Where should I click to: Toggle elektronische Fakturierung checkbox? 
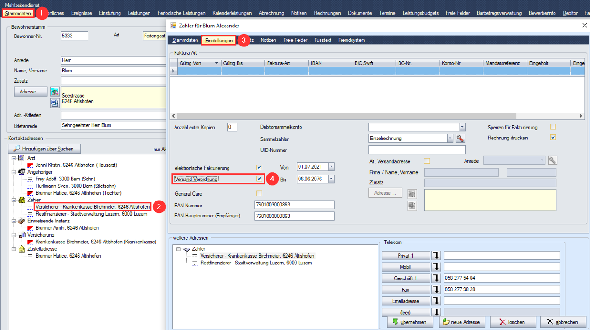(x=259, y=168)
